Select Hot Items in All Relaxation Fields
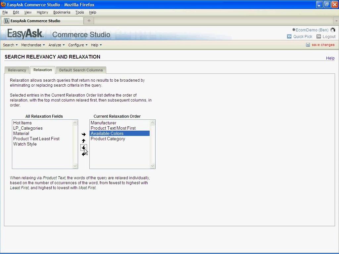Screen dimensions: 339x254 42,123
